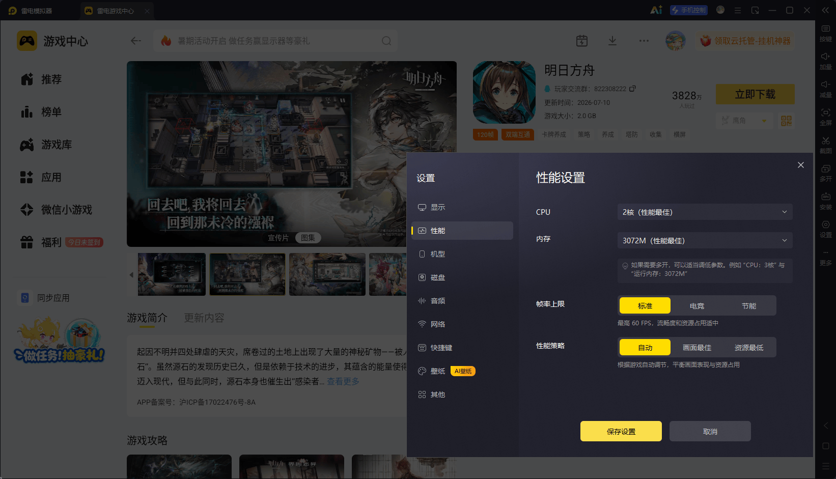The image size is (836, 479).
Task: Click 取消 cancel button
Action: [x=710, y=431]
